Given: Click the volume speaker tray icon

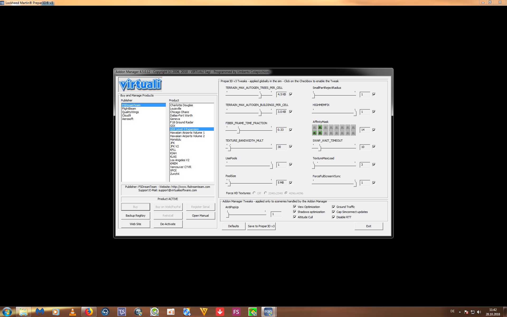Looking at the screenshot, I should click(x=479, y=312).
